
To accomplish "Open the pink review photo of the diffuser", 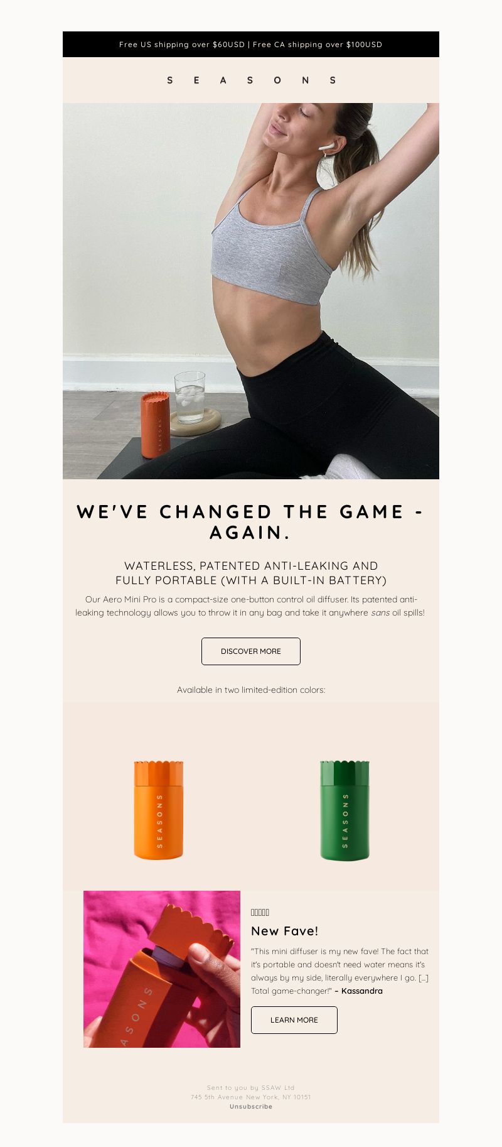I will 162,969.
